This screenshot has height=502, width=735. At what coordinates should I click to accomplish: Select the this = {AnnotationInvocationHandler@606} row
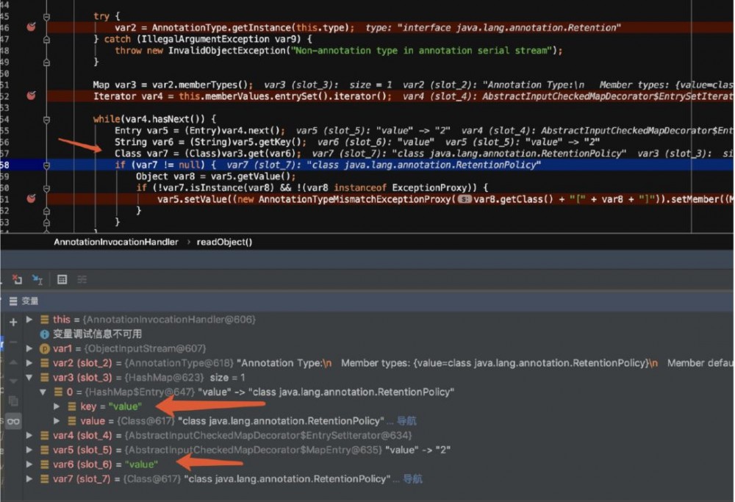click(367, 320)
